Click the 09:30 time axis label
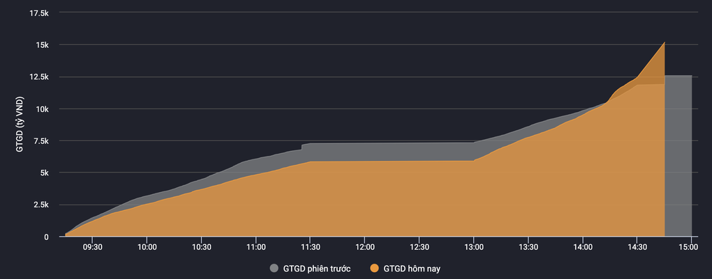712x279 pixels. tap(92, 246)
